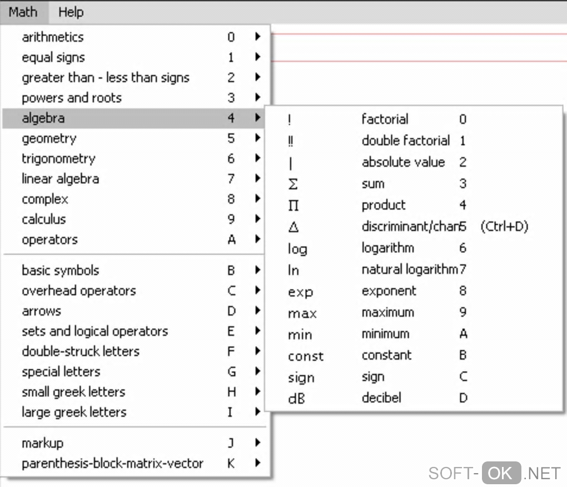
Task: Open the Math menu
Action: pos(23,12)
